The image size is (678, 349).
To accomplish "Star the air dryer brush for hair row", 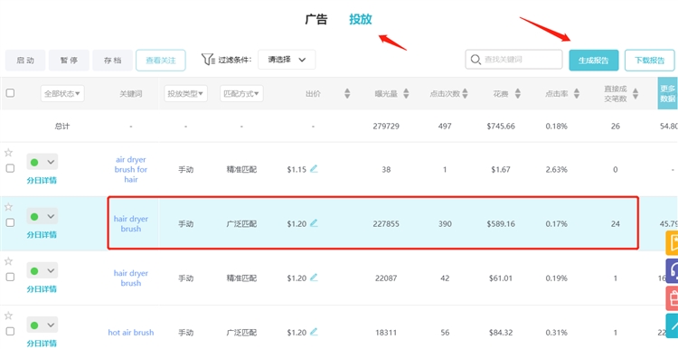I will point(8,153).
